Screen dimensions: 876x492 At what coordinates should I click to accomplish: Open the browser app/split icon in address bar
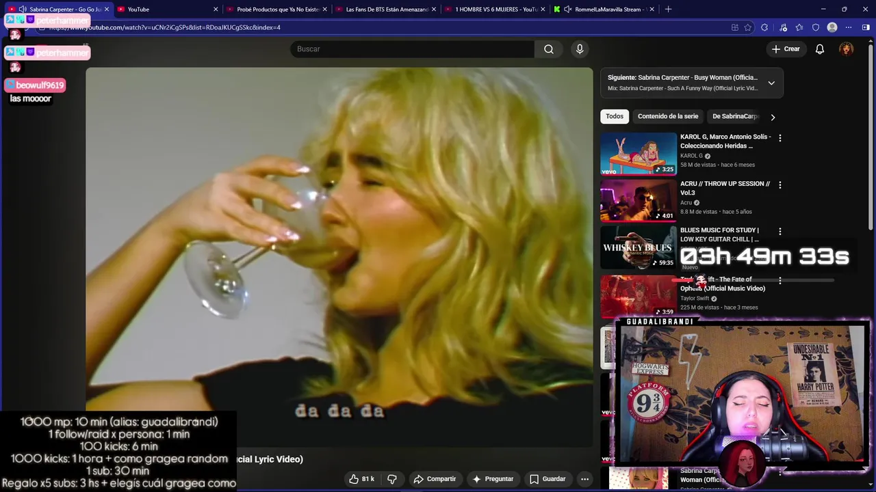[734, 27]
